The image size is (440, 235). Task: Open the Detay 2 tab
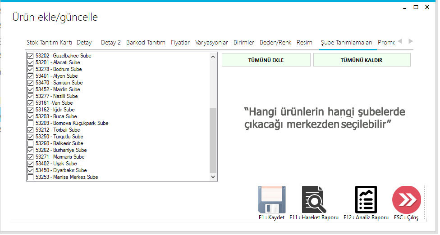pyautogui.click(x=110, y=43)
